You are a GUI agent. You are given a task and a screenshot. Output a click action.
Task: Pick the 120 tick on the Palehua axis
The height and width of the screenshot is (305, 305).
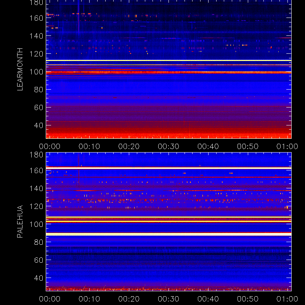point(36,207)
